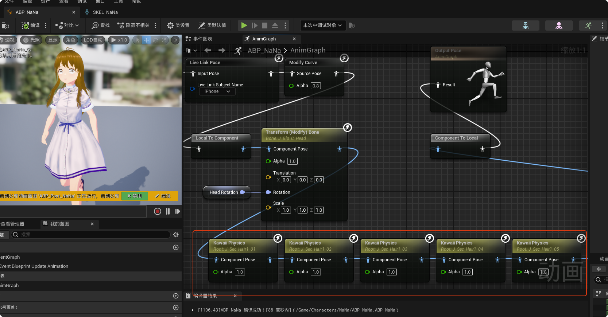Pause the viewport animation playback
The width and height of the screenshot is (608, 317).
point(168,211)
